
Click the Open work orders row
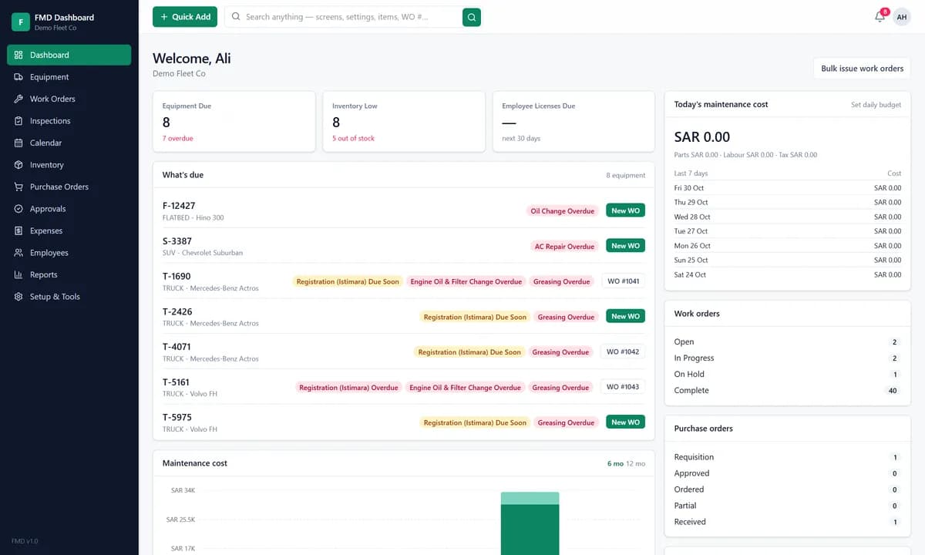point(787,341)
